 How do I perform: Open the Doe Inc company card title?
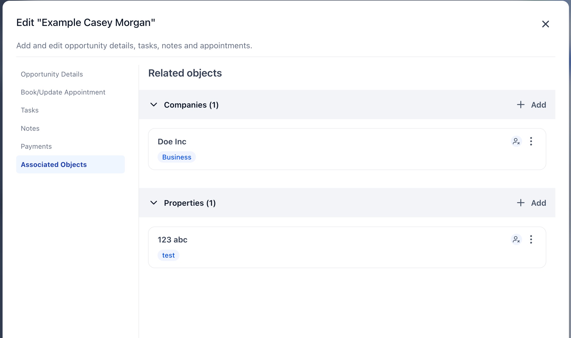[x=172, y=142]
